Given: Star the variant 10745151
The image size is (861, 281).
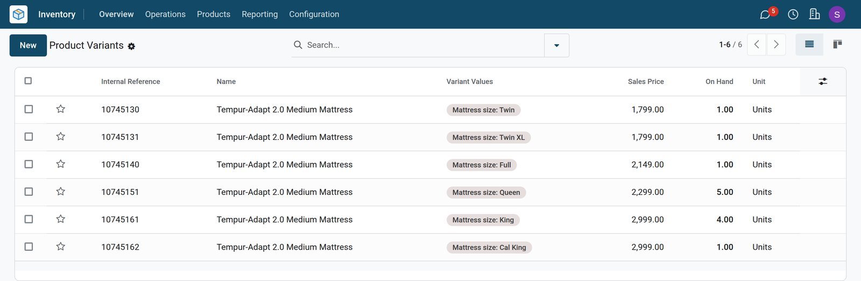Looking at the screenshot, I should point(60,192).
